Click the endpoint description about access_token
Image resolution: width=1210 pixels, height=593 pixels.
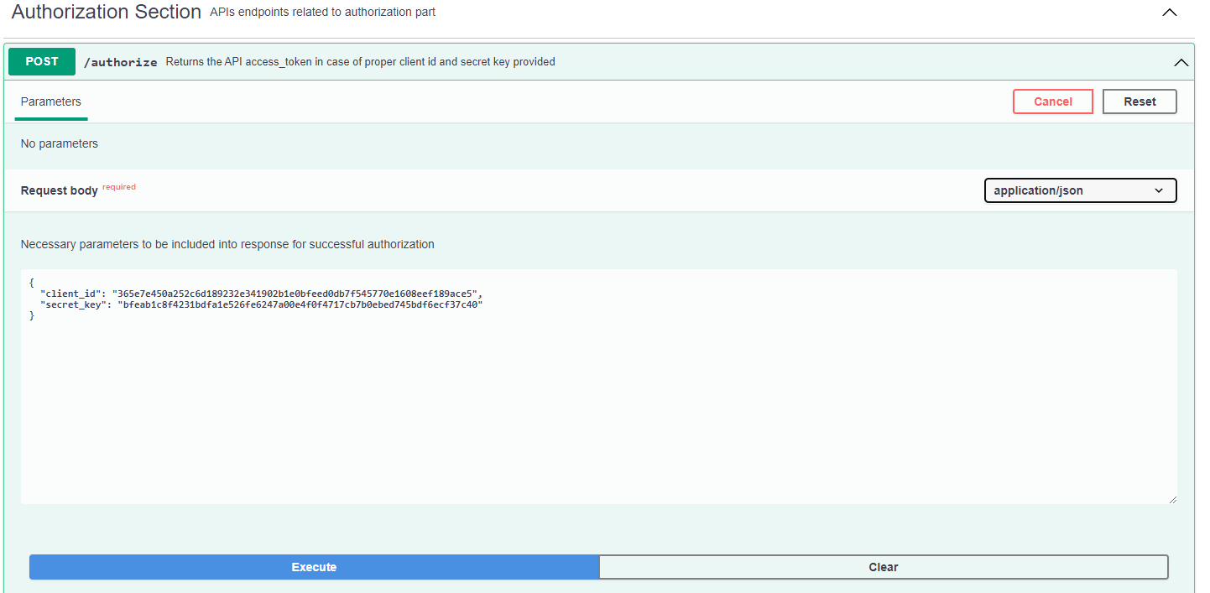361,61
